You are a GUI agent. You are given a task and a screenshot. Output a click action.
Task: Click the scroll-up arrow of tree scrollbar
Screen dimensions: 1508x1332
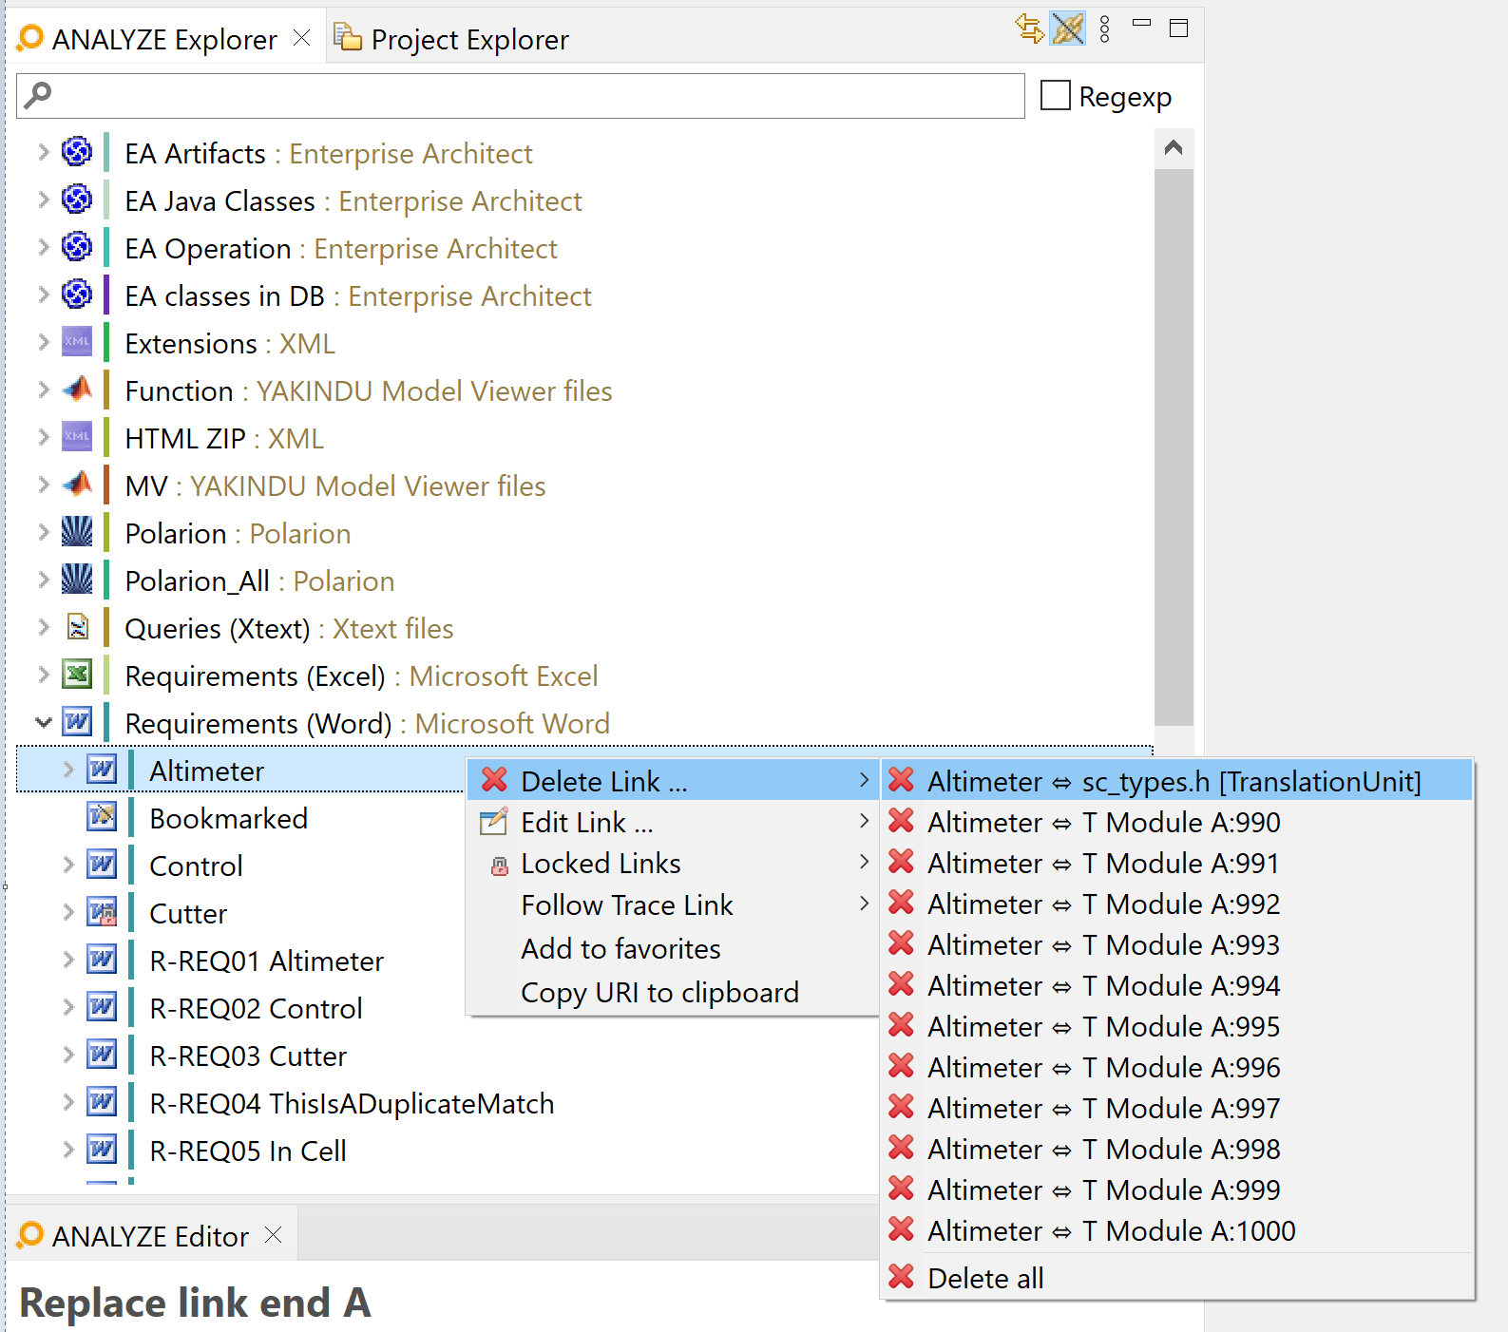pos(1174,147)
